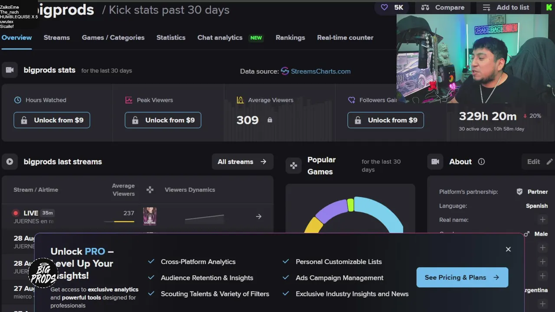Open Chat analytics tab
Image resolution: width=555 pixels, height=312 pixels.
[220, 38]
